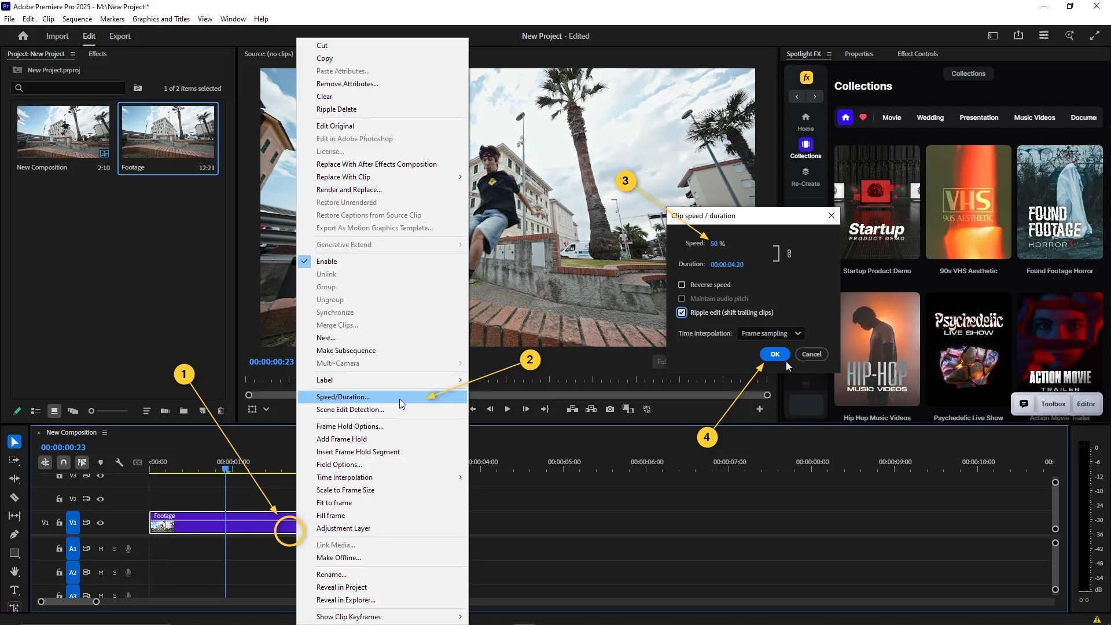Expand Label submenu
Image resolution: width=1111 pixels, height=625 pixels.
click(x=382, y=380)
